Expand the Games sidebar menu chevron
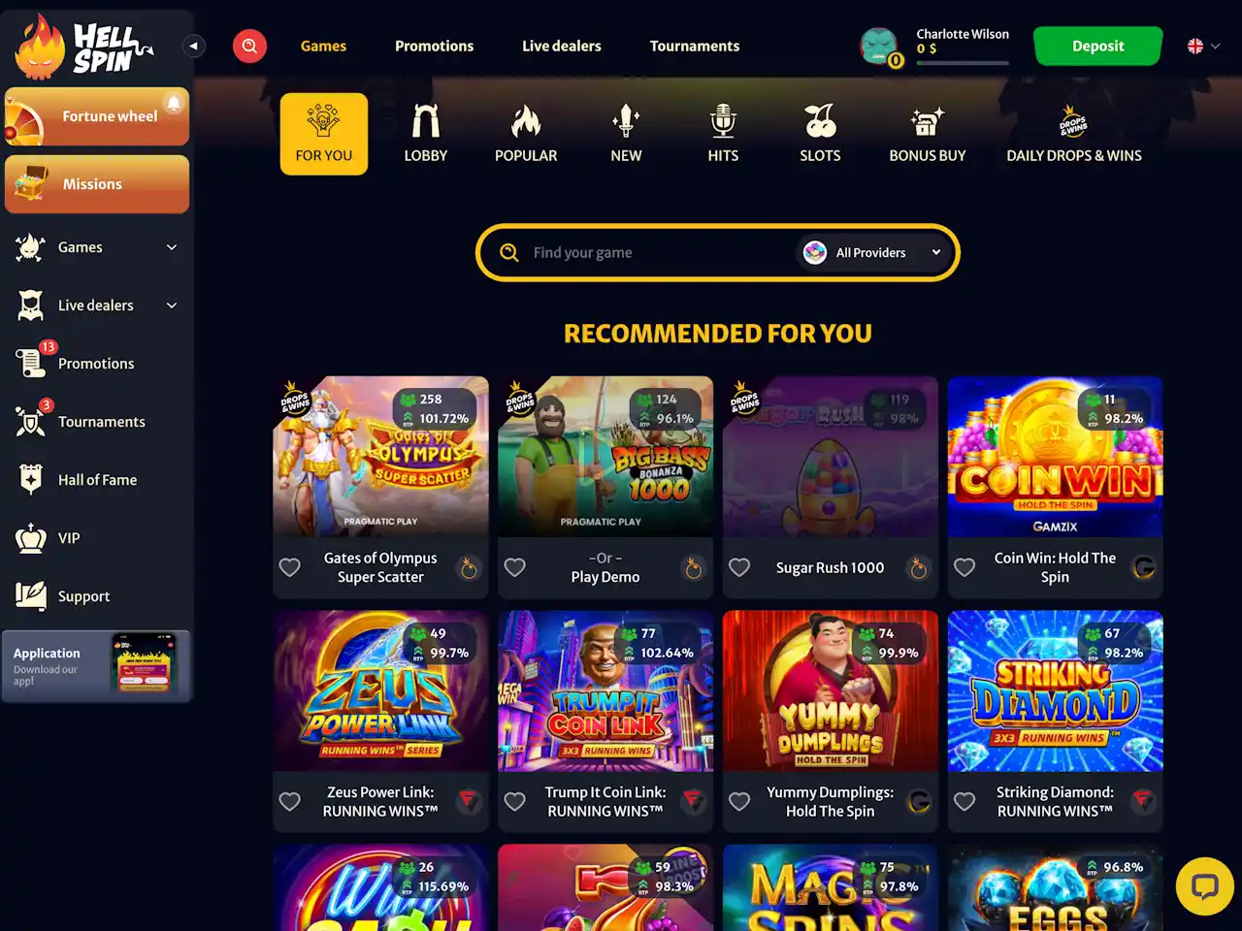 (x=172, y=247)
